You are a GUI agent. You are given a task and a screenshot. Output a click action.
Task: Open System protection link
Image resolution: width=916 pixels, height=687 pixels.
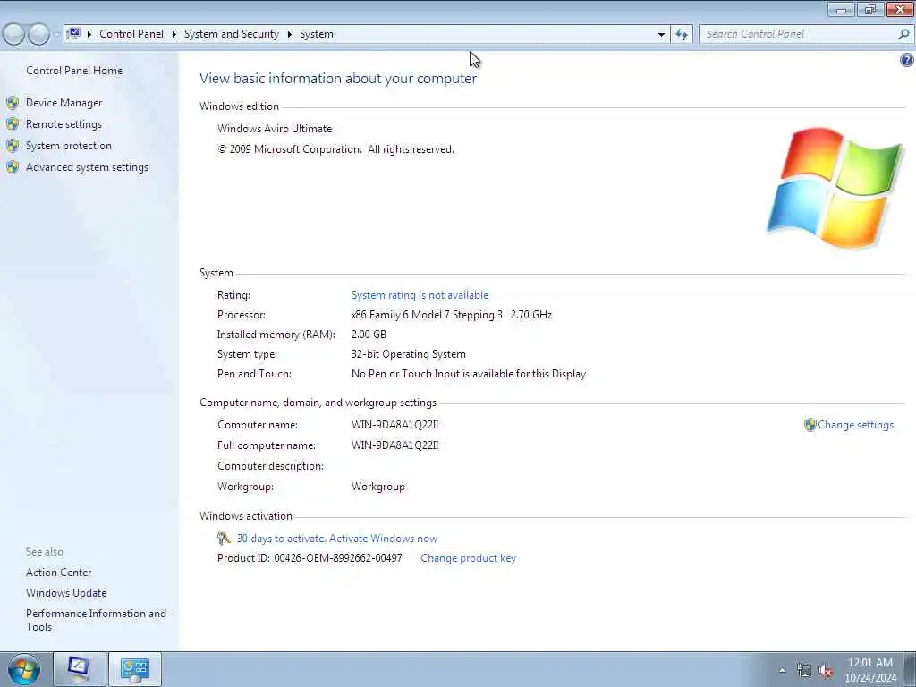coord(68,146)
